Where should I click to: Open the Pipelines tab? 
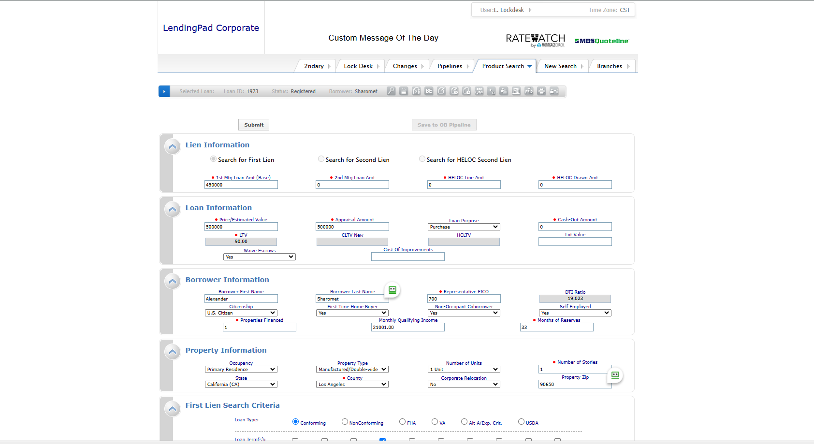point(452,66)
